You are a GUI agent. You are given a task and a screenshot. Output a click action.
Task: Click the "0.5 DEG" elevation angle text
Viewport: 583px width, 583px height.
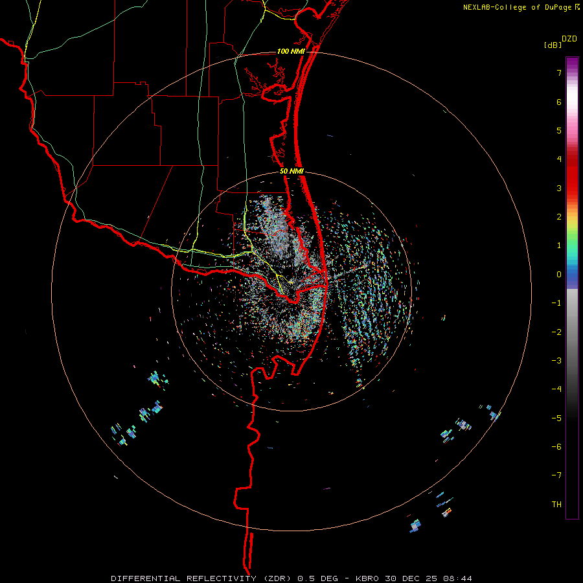point(318,578)
